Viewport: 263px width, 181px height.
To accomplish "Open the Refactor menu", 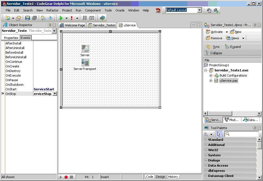I will click(x=52, y=10).
